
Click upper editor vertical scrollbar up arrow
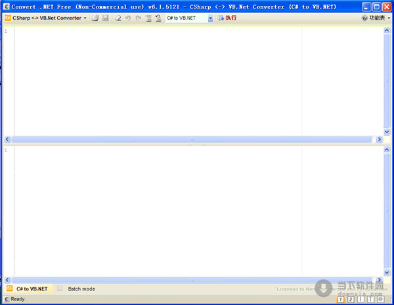click(387, 30)
